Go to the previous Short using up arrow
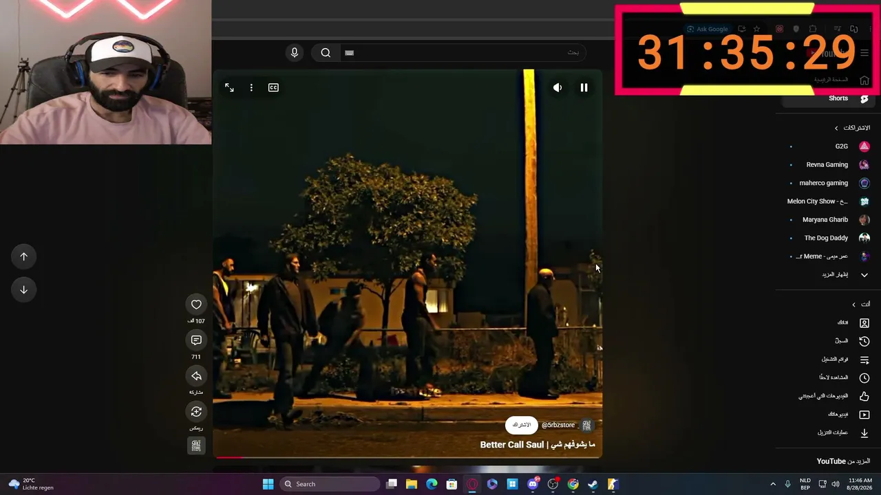 pyautogui.click(x=23, y=256)
